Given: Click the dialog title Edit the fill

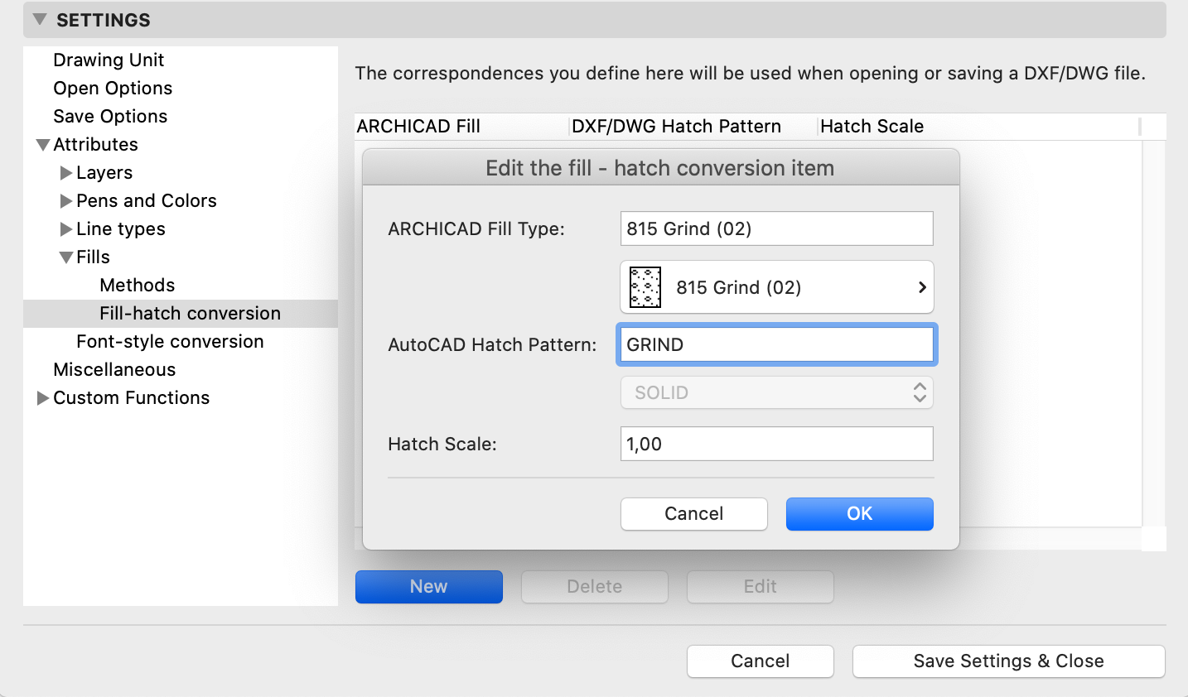Looking at the screenshot, I should point(660,168).
